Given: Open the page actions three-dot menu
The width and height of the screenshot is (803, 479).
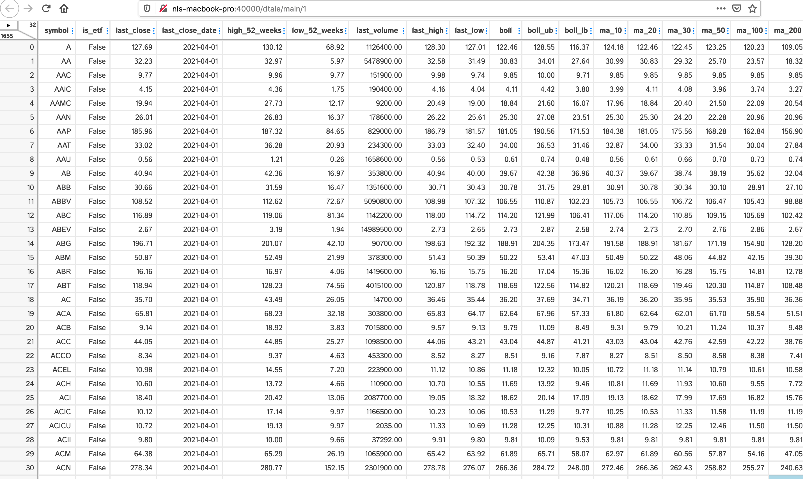Looking at the screenshot, I should pyautogui.click(x=721, y=8).
